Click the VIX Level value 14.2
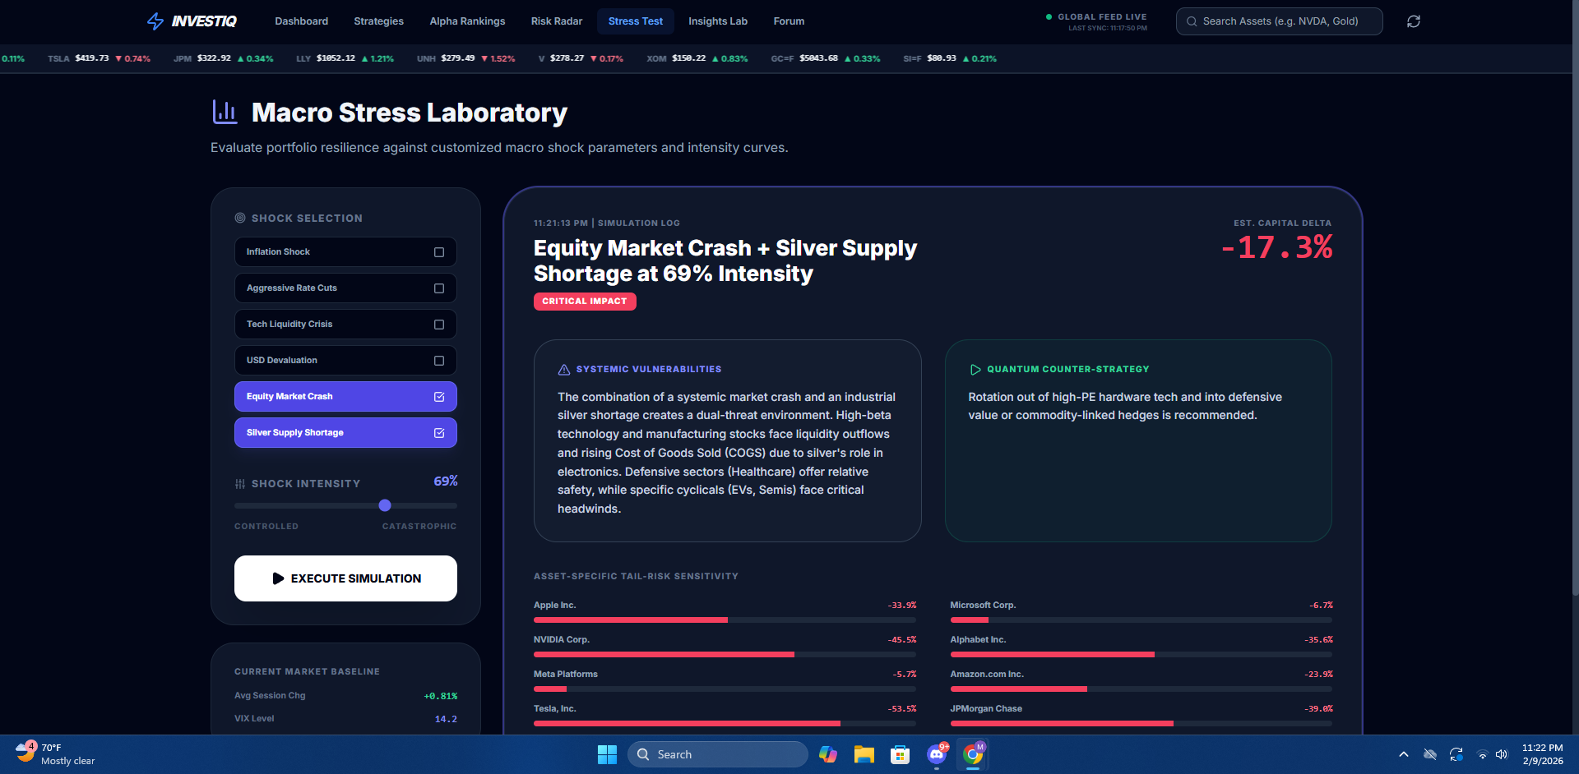This screenshot has height=774, width=1579. pyautogui.click(x=446, y=719)
